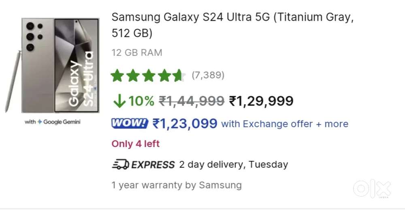Image resolution: width=405 pixels, height=212 pixels.
Task: Click the green discount down arrow
Action: click(x=119, y=101)
